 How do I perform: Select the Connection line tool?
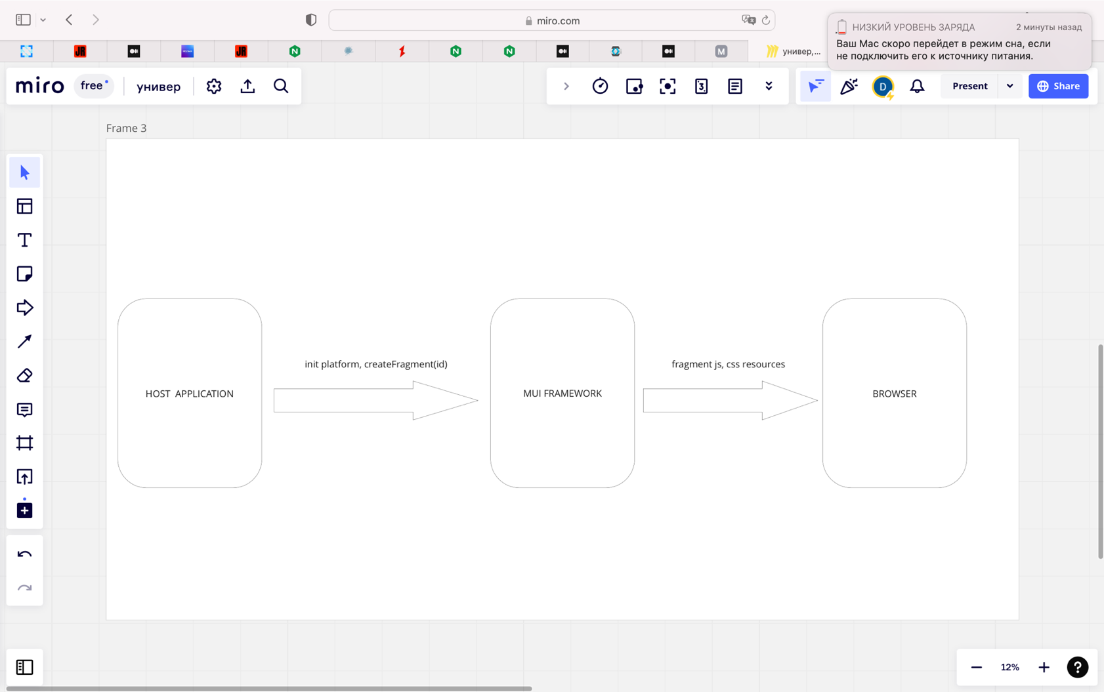coord(24,341)
